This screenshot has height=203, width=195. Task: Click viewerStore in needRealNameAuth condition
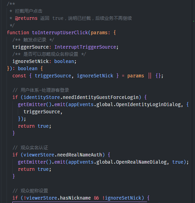(x=39, y=155)
